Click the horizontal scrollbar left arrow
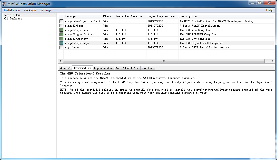Screen dimensions: 277x160 click(x=61, y=61)
